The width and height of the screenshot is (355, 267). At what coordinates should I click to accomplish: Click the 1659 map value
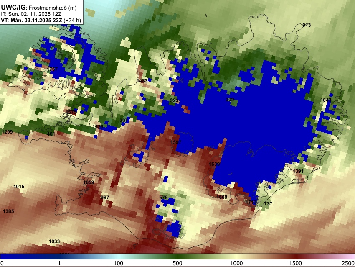point(89,182)
